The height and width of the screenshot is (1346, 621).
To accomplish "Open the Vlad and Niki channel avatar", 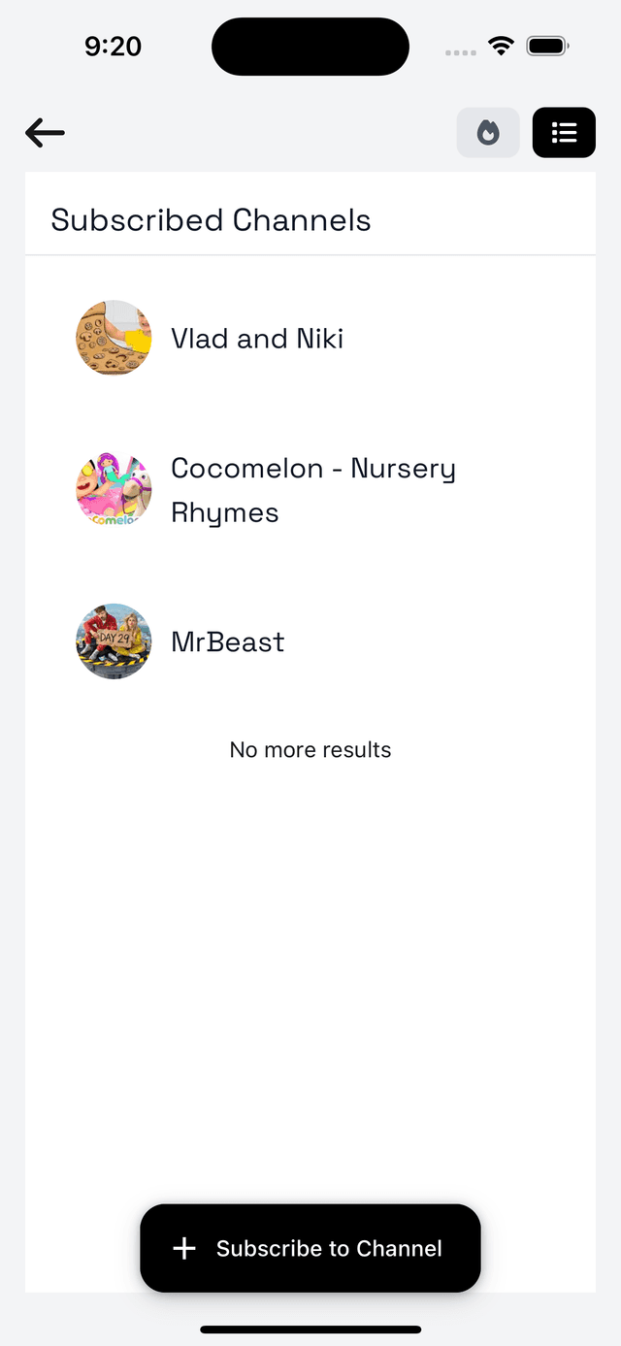I will (114, 338).
